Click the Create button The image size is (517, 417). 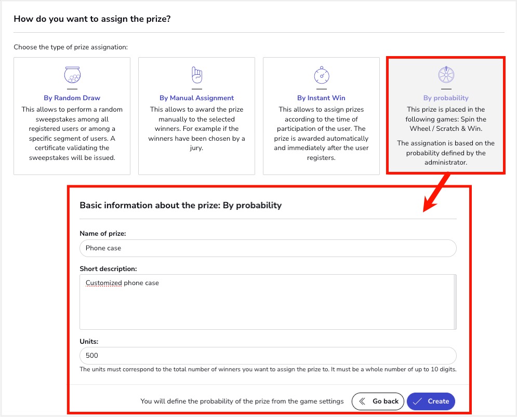coord(431,401)
